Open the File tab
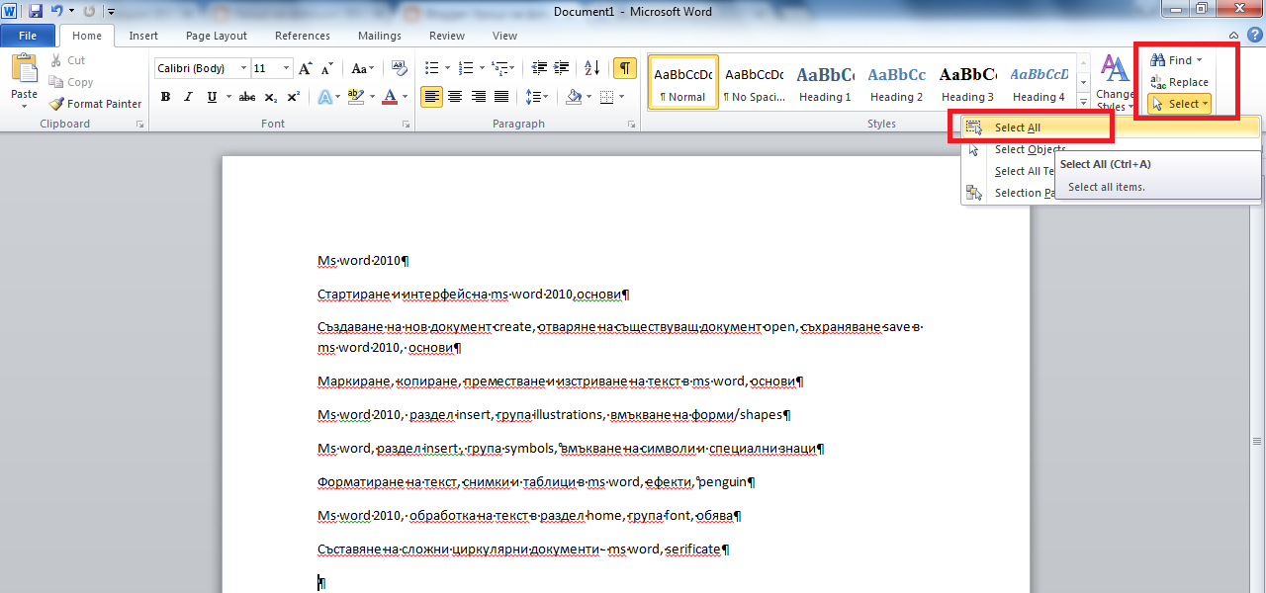Viewport: 1266px width, 593px height. coord(28,36)
